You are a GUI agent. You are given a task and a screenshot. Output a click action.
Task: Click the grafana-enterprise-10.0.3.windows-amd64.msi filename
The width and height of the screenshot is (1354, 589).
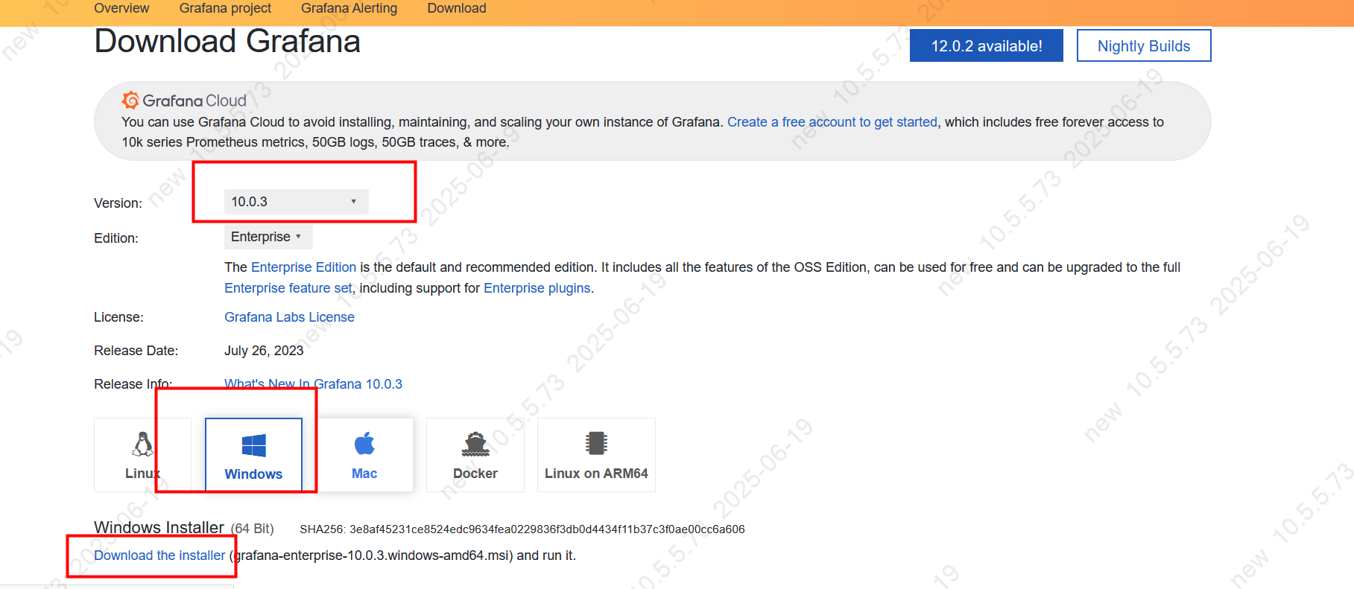[373, 555]
